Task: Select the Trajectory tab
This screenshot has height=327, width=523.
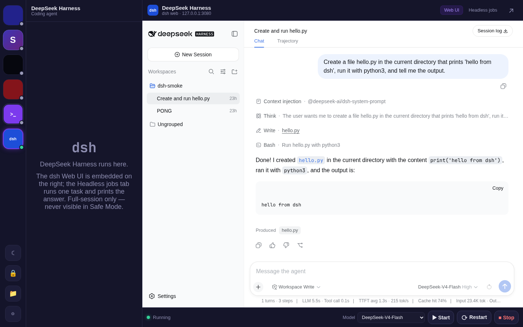Action: [288, 41]
